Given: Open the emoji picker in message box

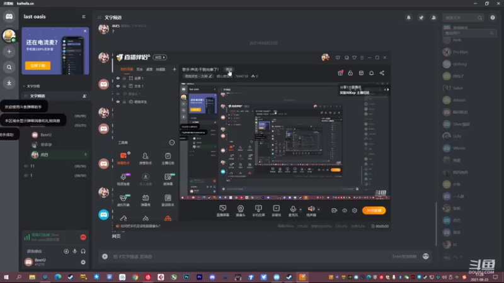Looking at the screenshot, I should (x=426, y=256).
